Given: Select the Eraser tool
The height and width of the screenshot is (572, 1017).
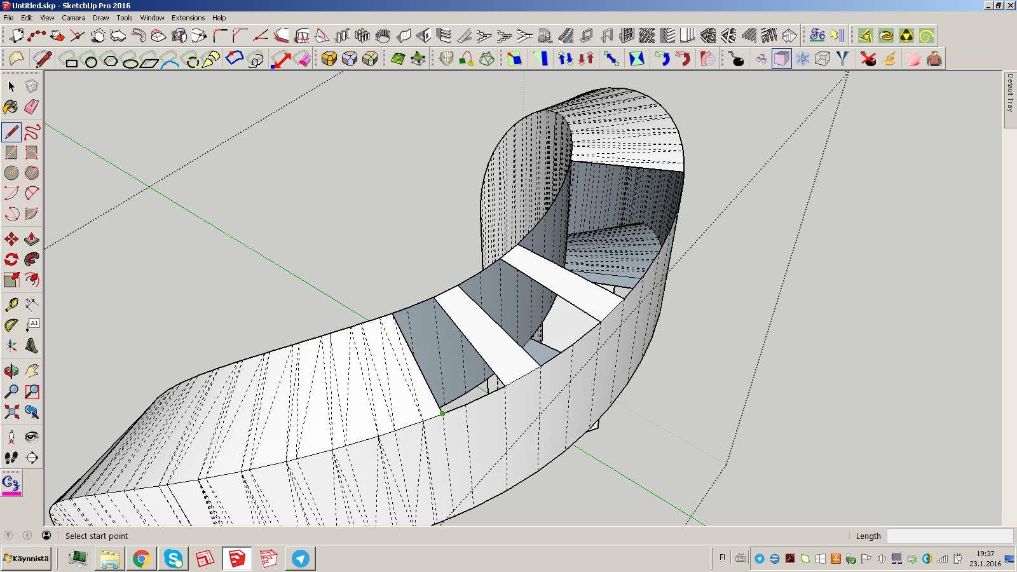Looking at the screenshot, I should [31, 107].
